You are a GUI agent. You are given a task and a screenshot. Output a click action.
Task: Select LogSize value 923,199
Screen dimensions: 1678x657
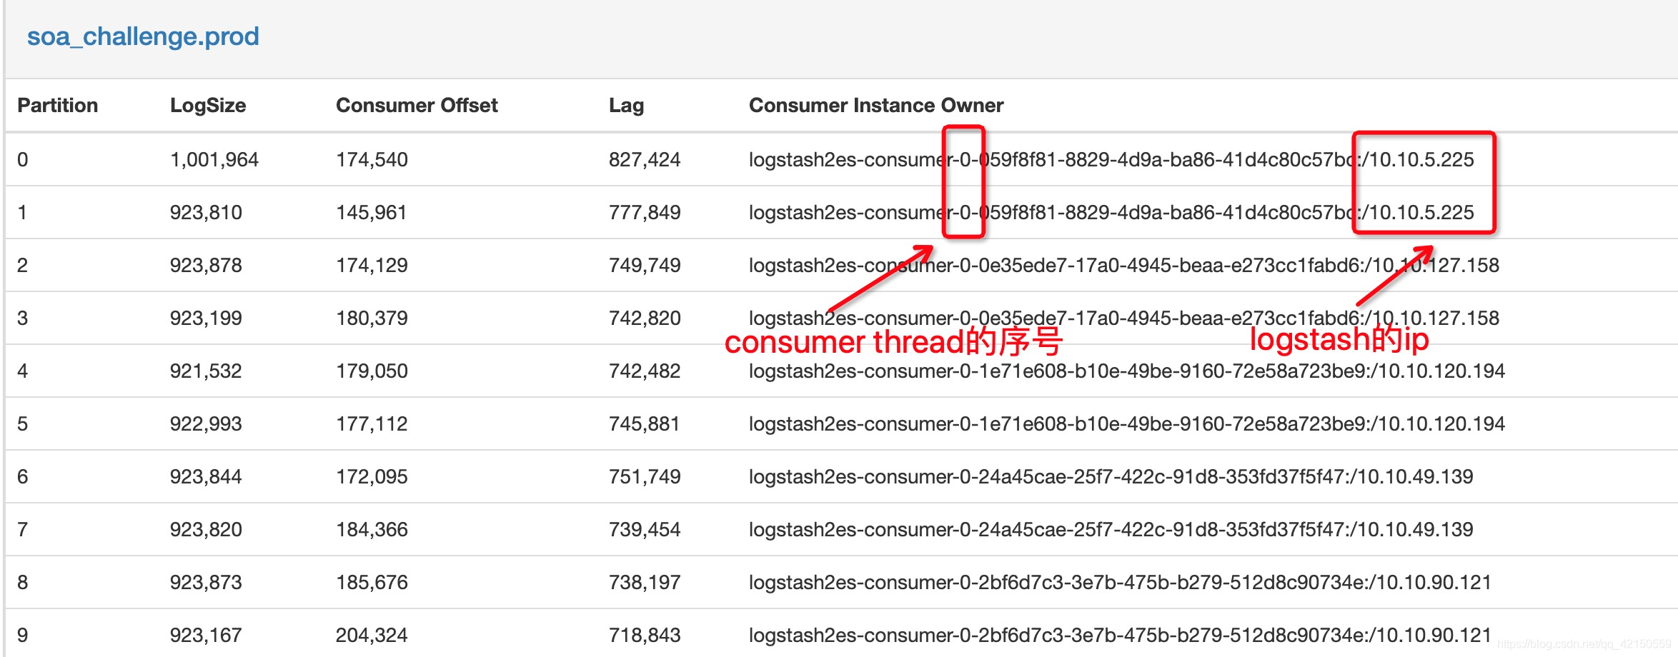coord(206,318)
